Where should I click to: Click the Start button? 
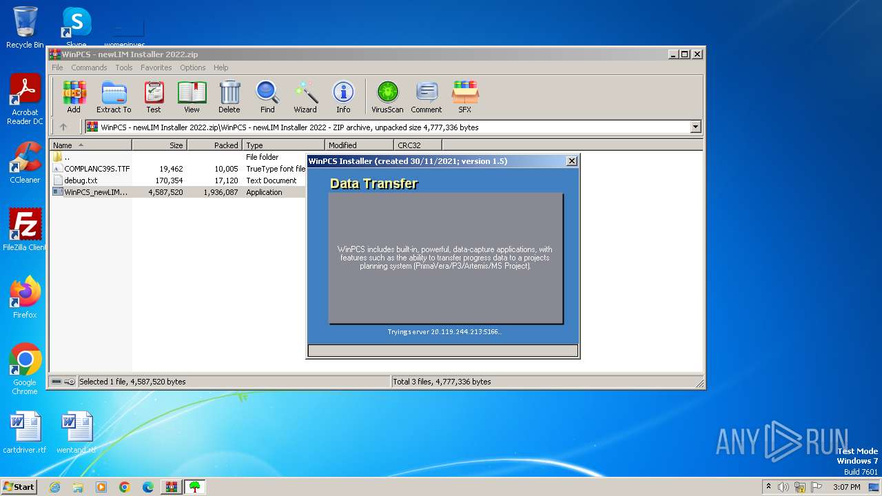coord(19,486)
